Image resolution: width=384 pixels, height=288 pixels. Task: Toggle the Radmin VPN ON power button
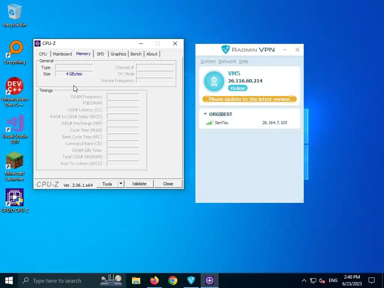coord(214,81)
